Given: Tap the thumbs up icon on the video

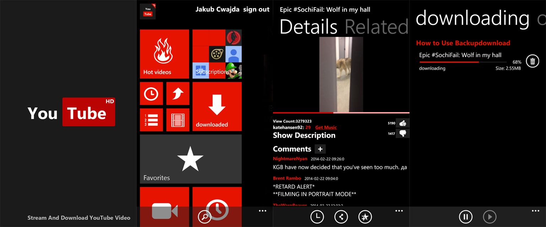Looking at the screenshot, I should point(403,123).
